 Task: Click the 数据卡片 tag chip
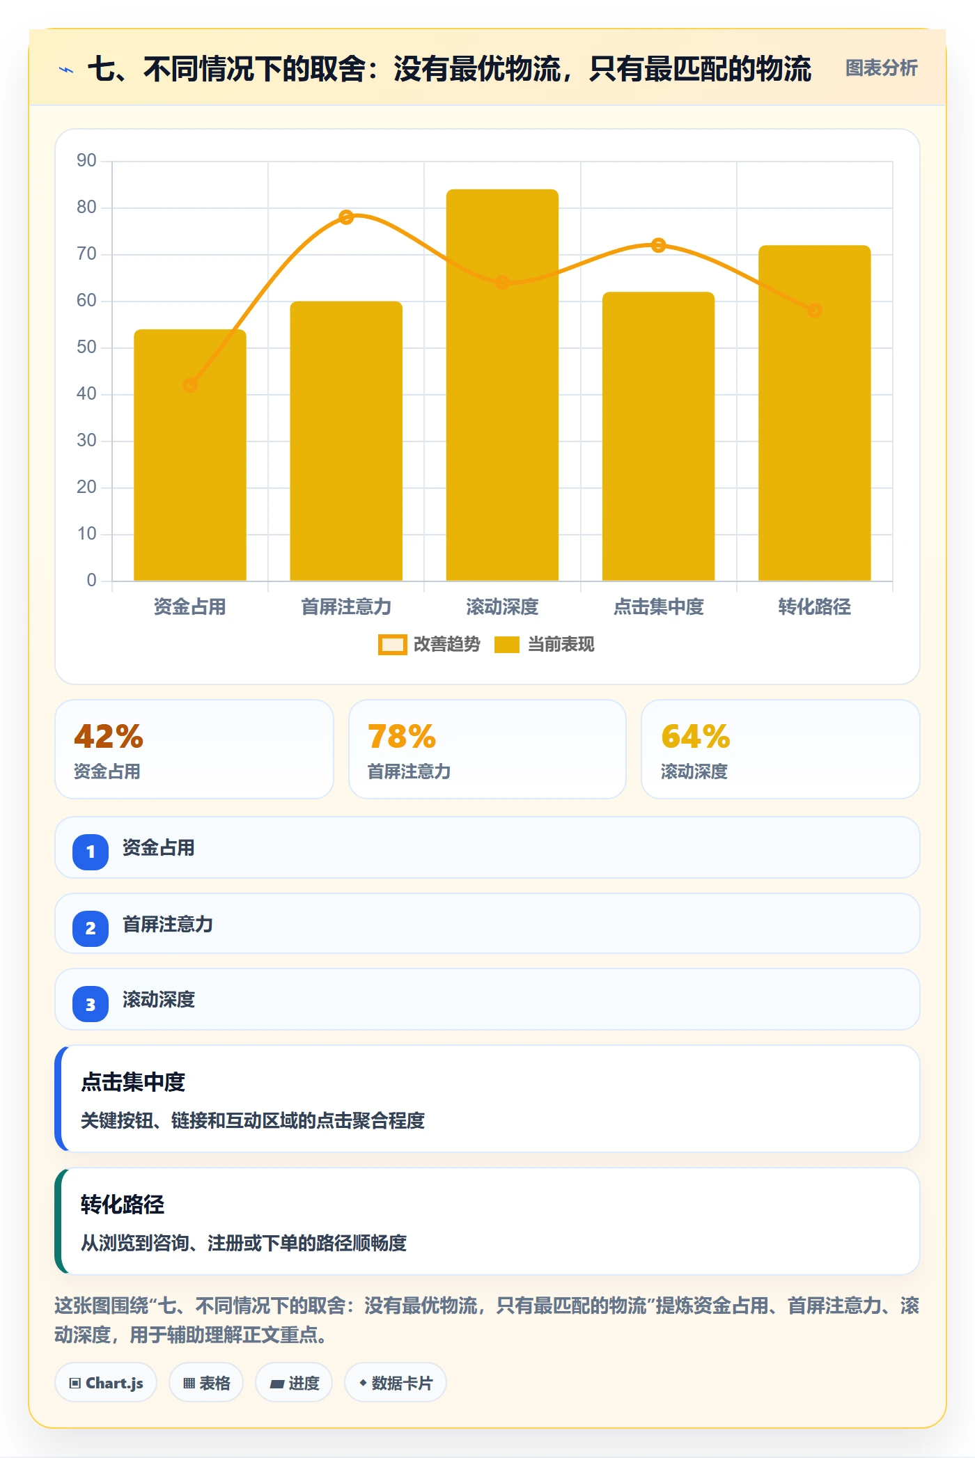click(x=396, y=1383)
